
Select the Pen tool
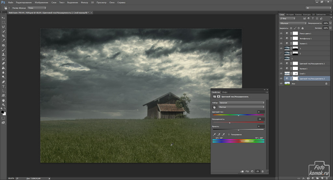click(3, 82)
